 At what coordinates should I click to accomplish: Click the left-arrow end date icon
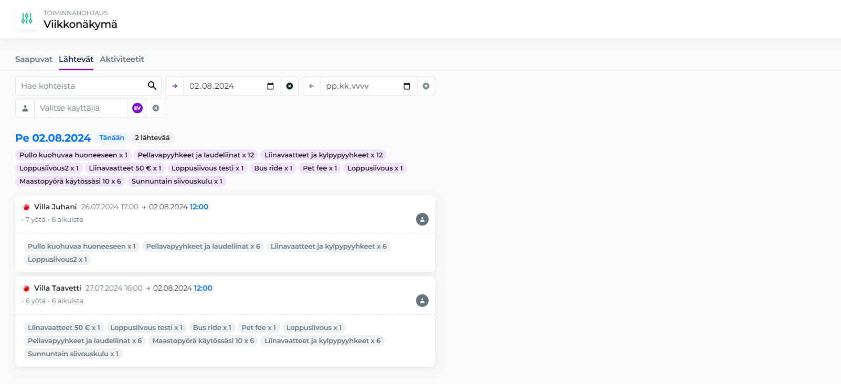312,86
